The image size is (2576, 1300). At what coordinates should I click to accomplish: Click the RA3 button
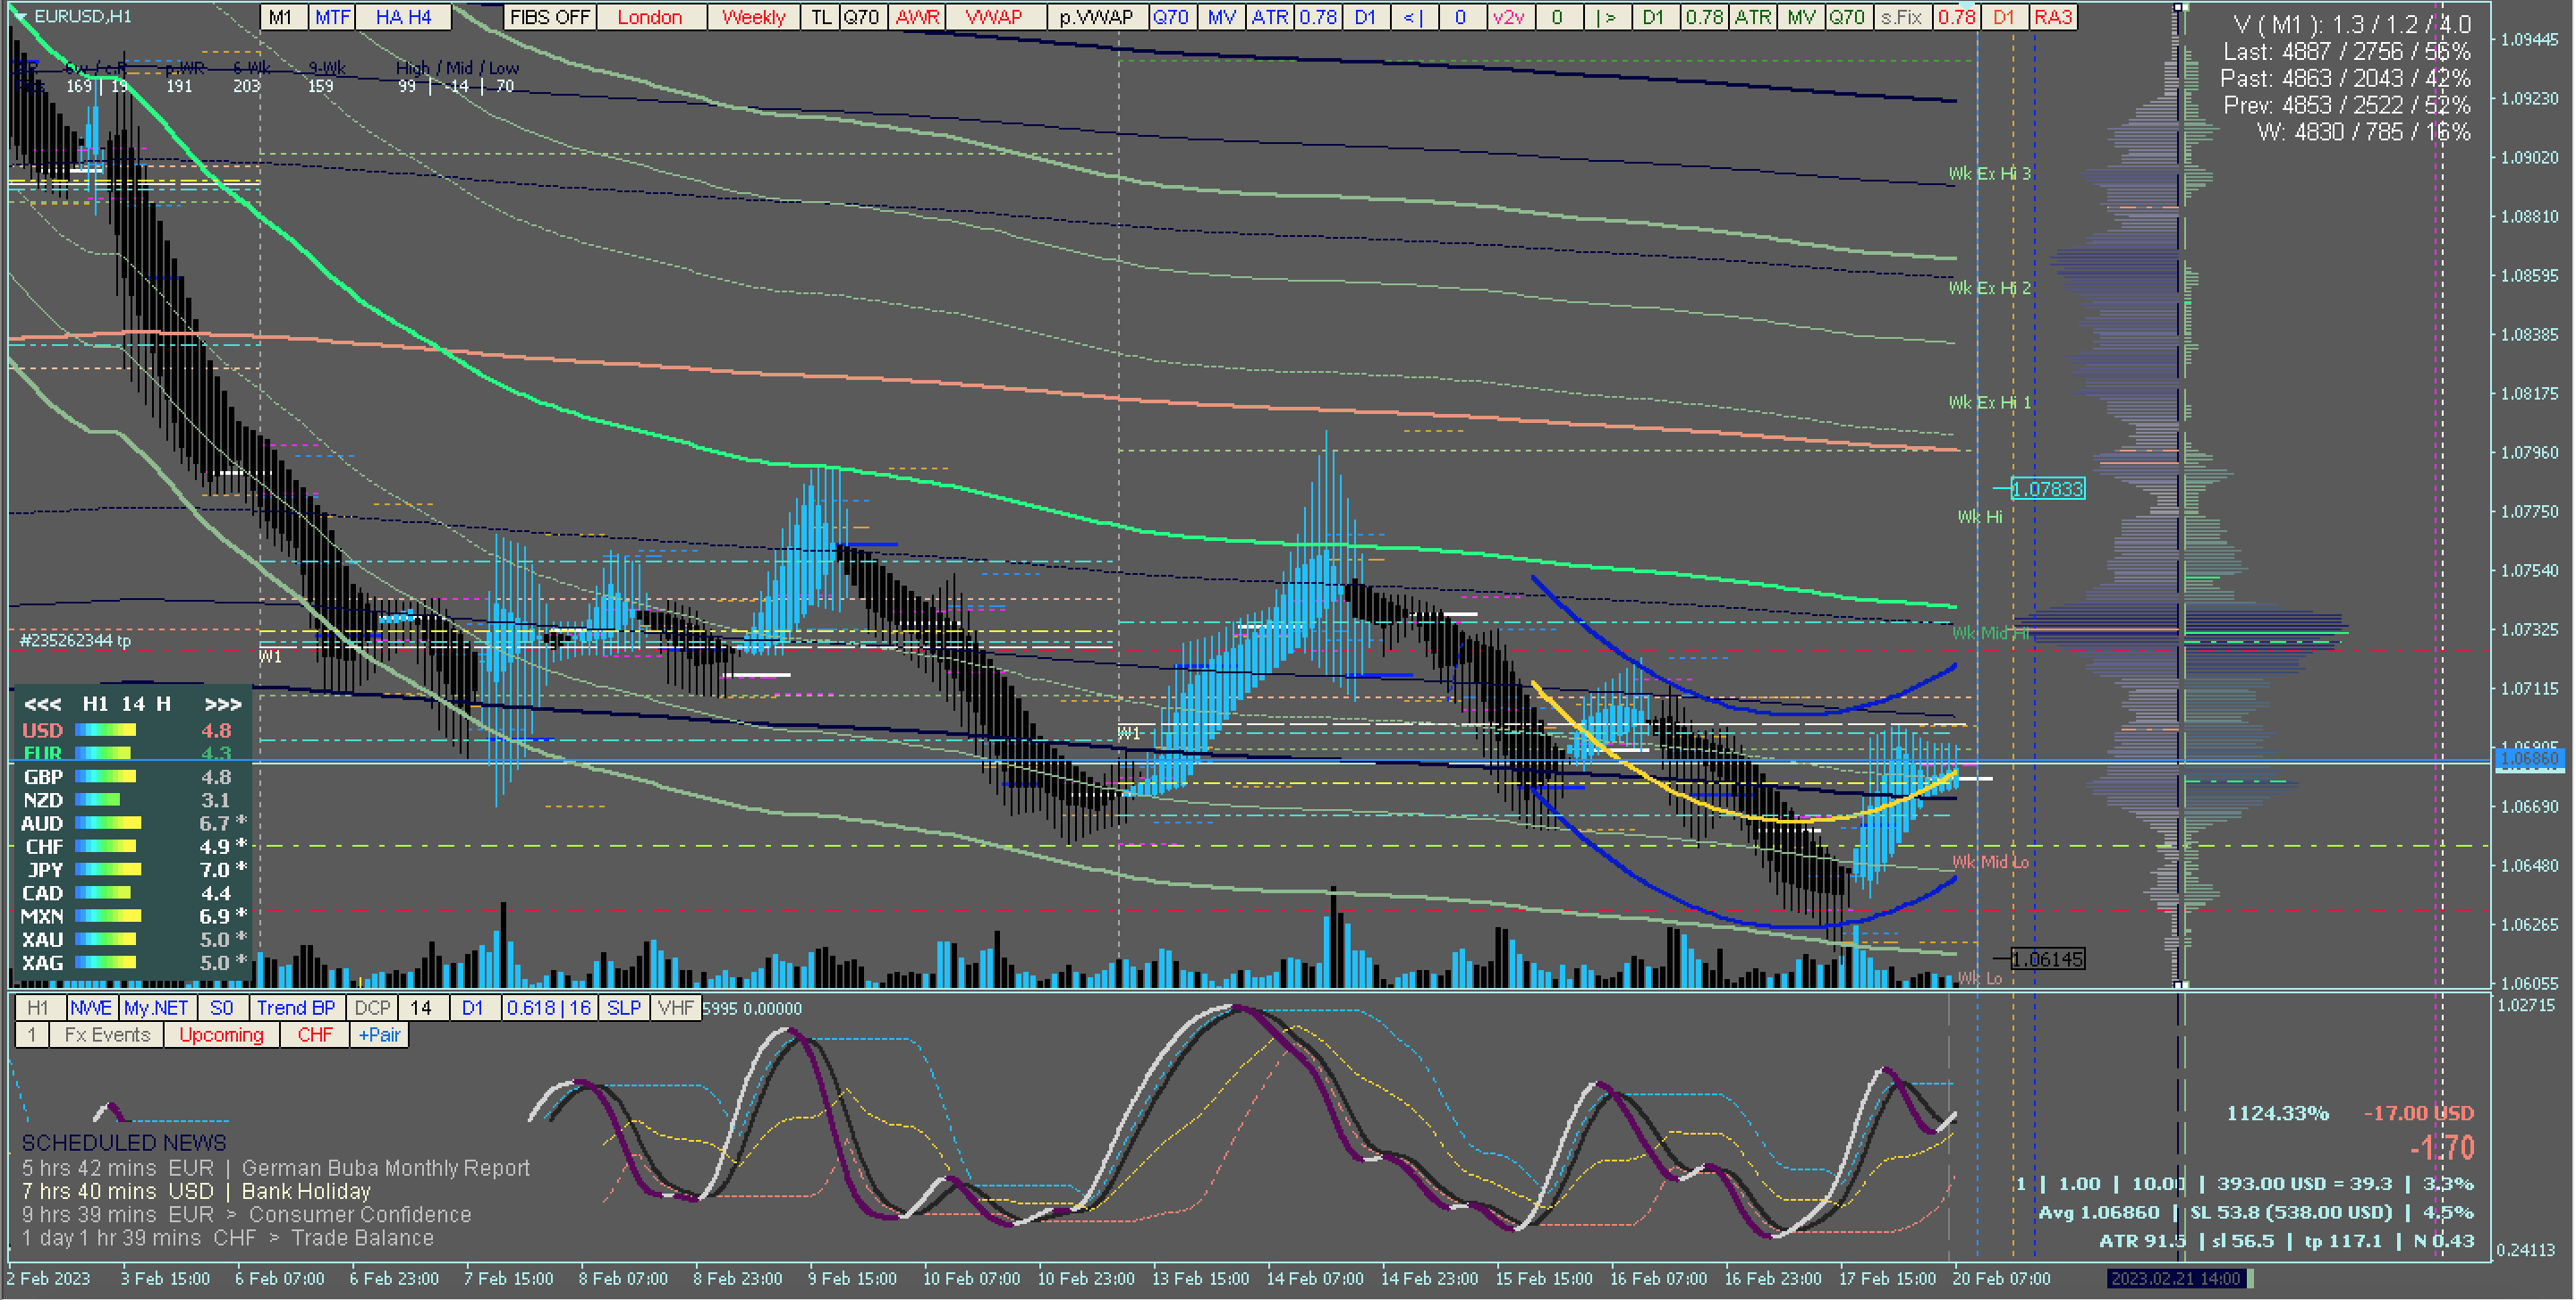[x=2052, y=17]
